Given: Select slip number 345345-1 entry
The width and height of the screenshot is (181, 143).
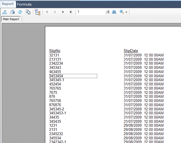Looking at the screenshot, I should 56,80.
